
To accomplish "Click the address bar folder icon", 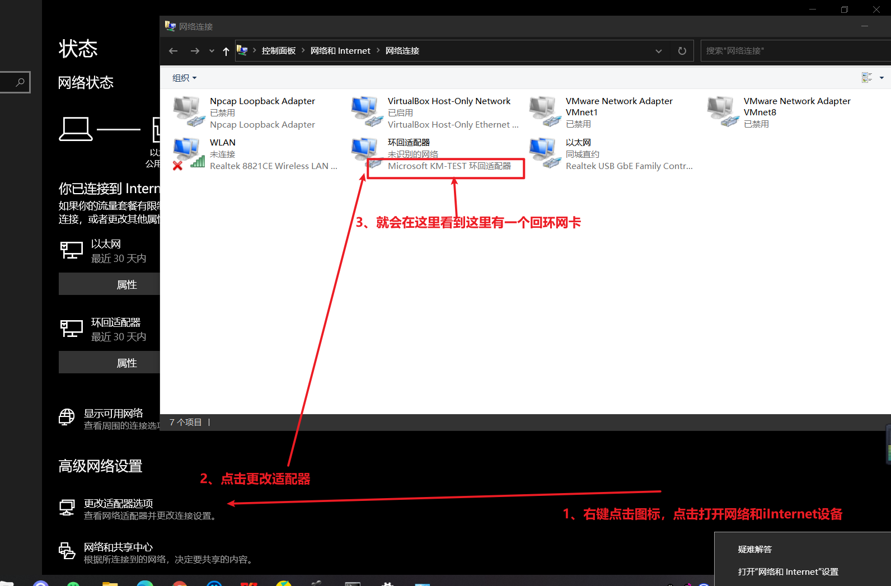I will click(242, 50).
